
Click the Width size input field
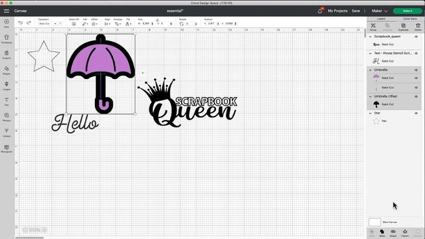(x=146, y=24)
